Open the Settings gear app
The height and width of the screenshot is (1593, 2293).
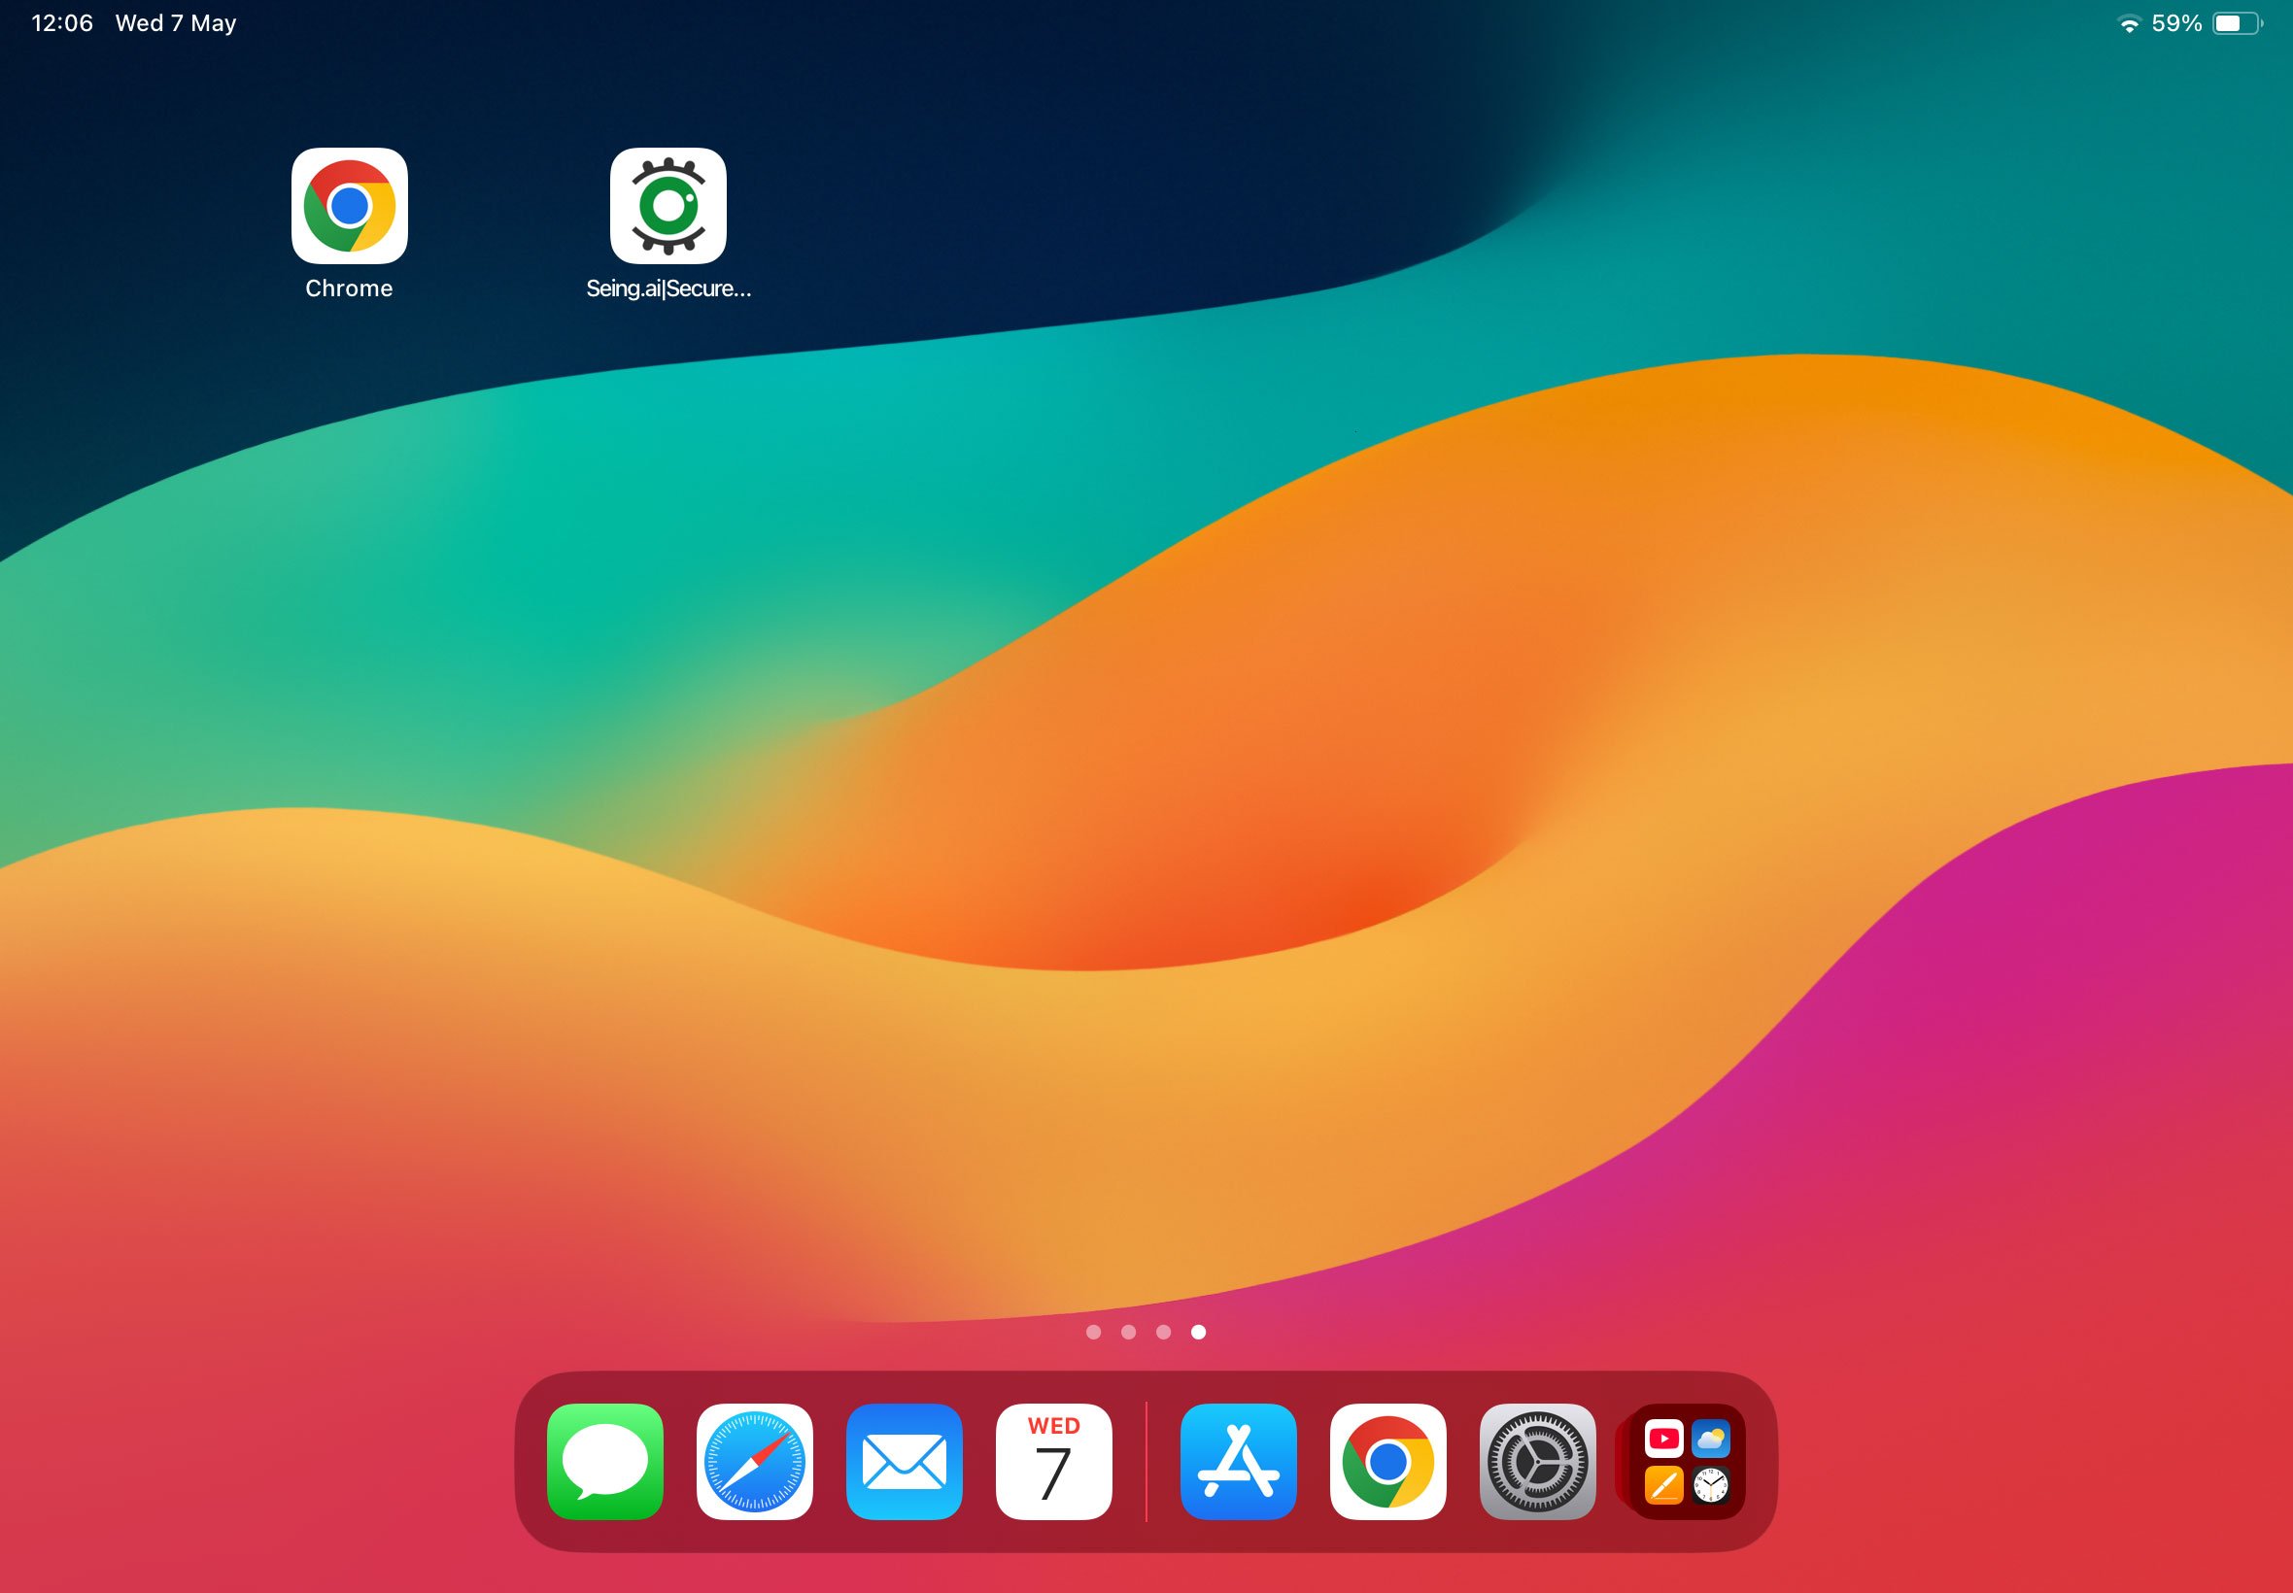(x=1537, y=1461)
